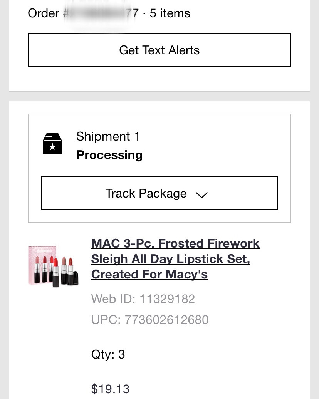Expand the Track Package chevron arrow
319x399 pixels.
(201, 194)
